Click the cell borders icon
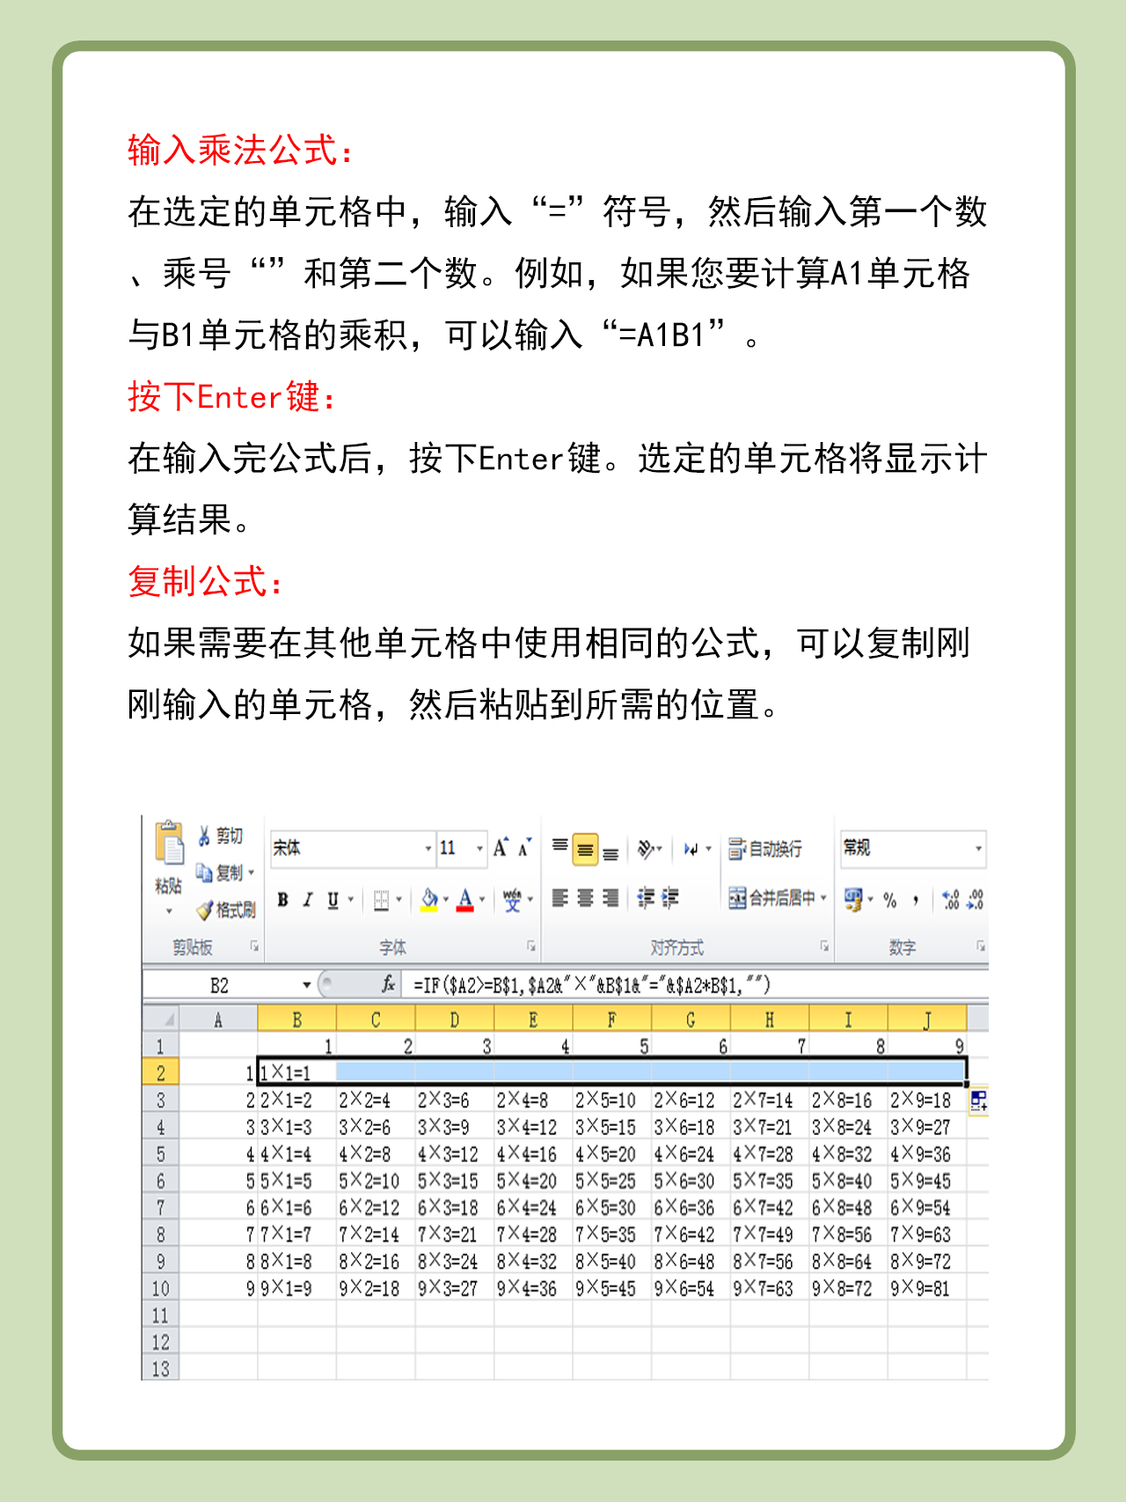The image size is (1126, 1502). pyautogui.click(x=381, y=900)
